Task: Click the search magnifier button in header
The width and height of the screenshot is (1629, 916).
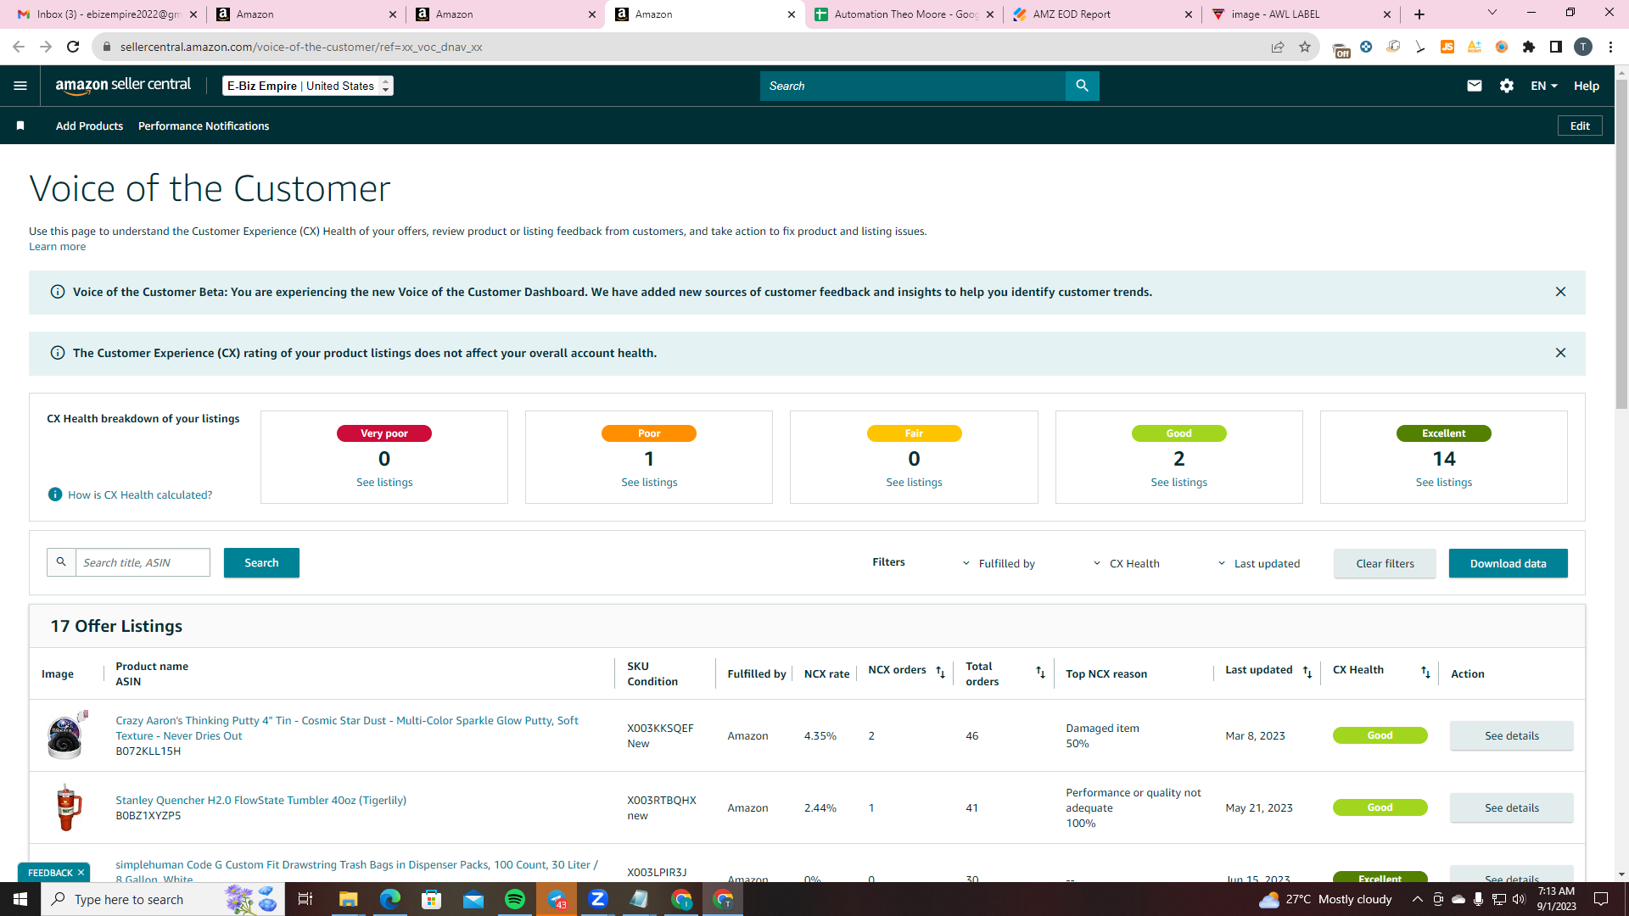Action: pyautogui.click(x=1082, y=86)
